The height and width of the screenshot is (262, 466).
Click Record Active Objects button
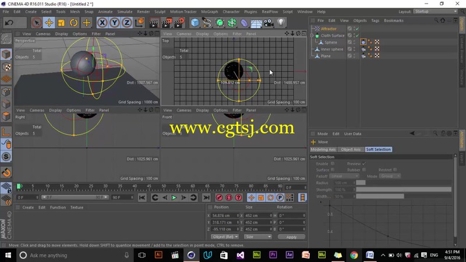pos(220,197)
